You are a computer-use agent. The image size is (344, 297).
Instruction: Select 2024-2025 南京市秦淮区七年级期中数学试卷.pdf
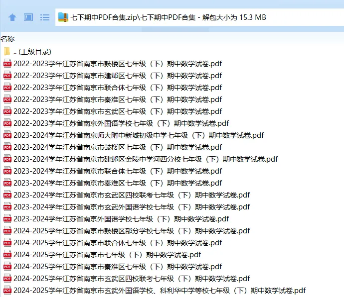118,266
